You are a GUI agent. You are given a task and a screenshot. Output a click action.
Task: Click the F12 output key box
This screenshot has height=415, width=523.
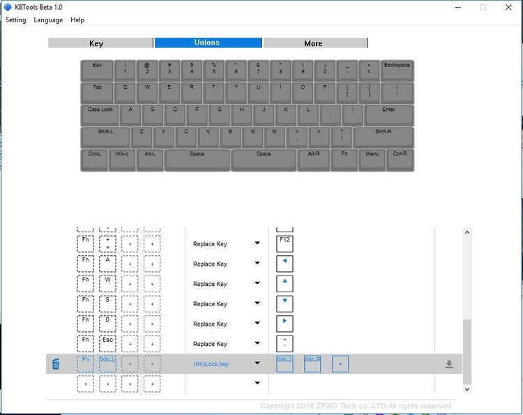(x=285, y=243)
